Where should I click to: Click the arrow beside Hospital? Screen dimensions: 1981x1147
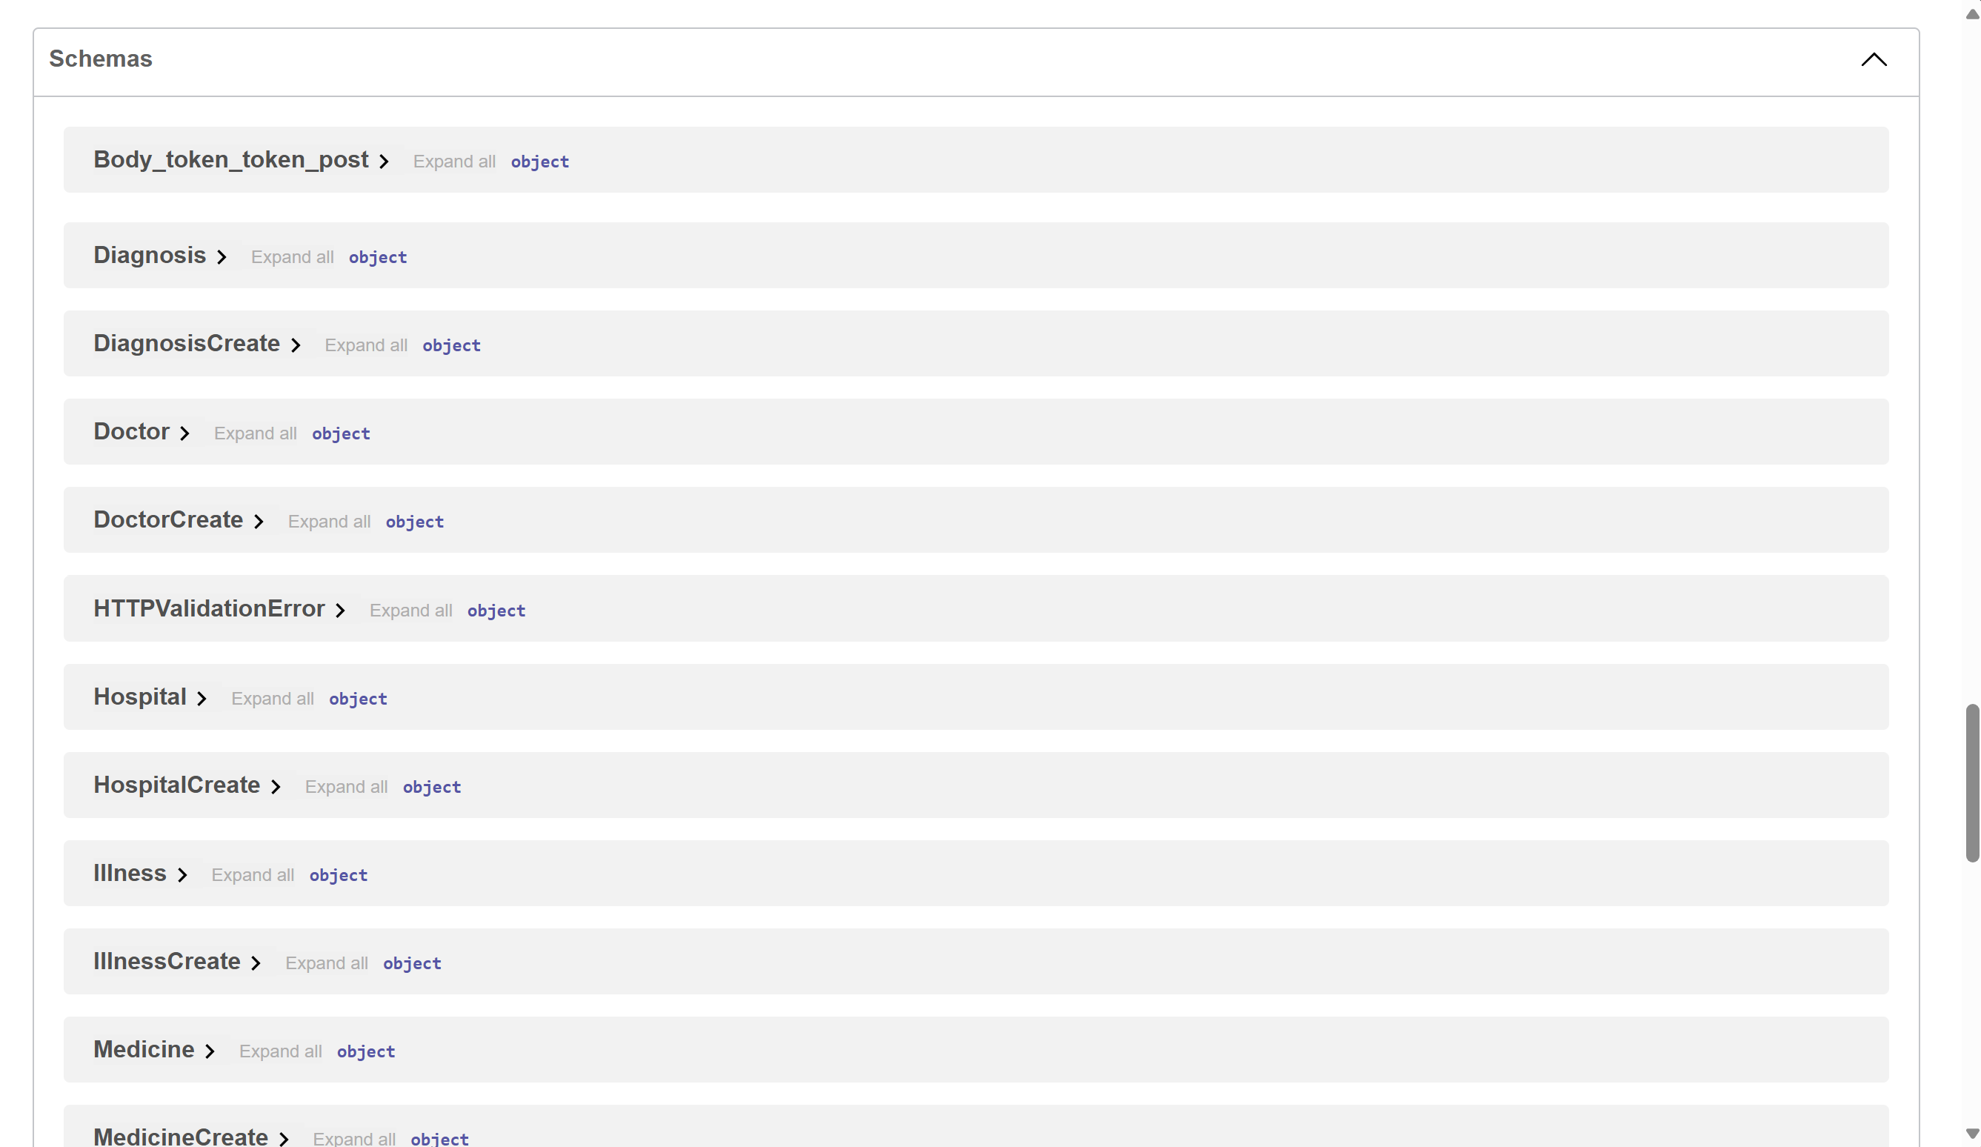point(202,699)
